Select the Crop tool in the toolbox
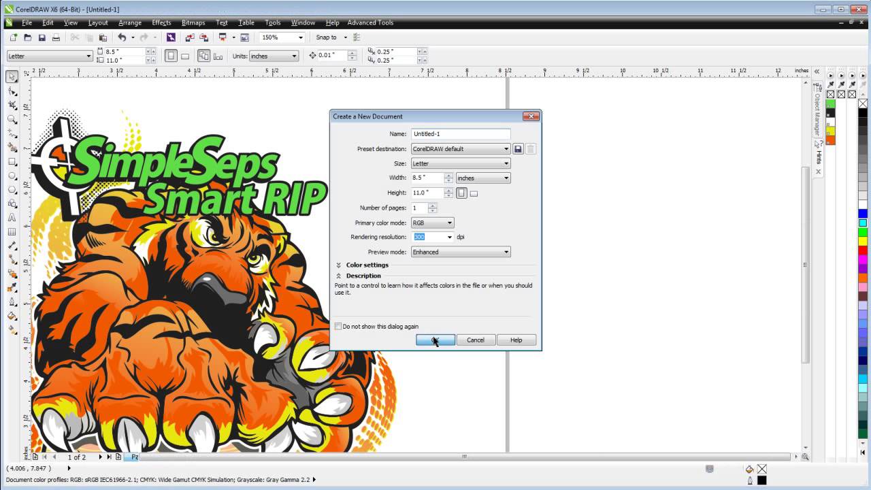Image resolution: width=871 pixels, height=490 pixels. (12, 105)
